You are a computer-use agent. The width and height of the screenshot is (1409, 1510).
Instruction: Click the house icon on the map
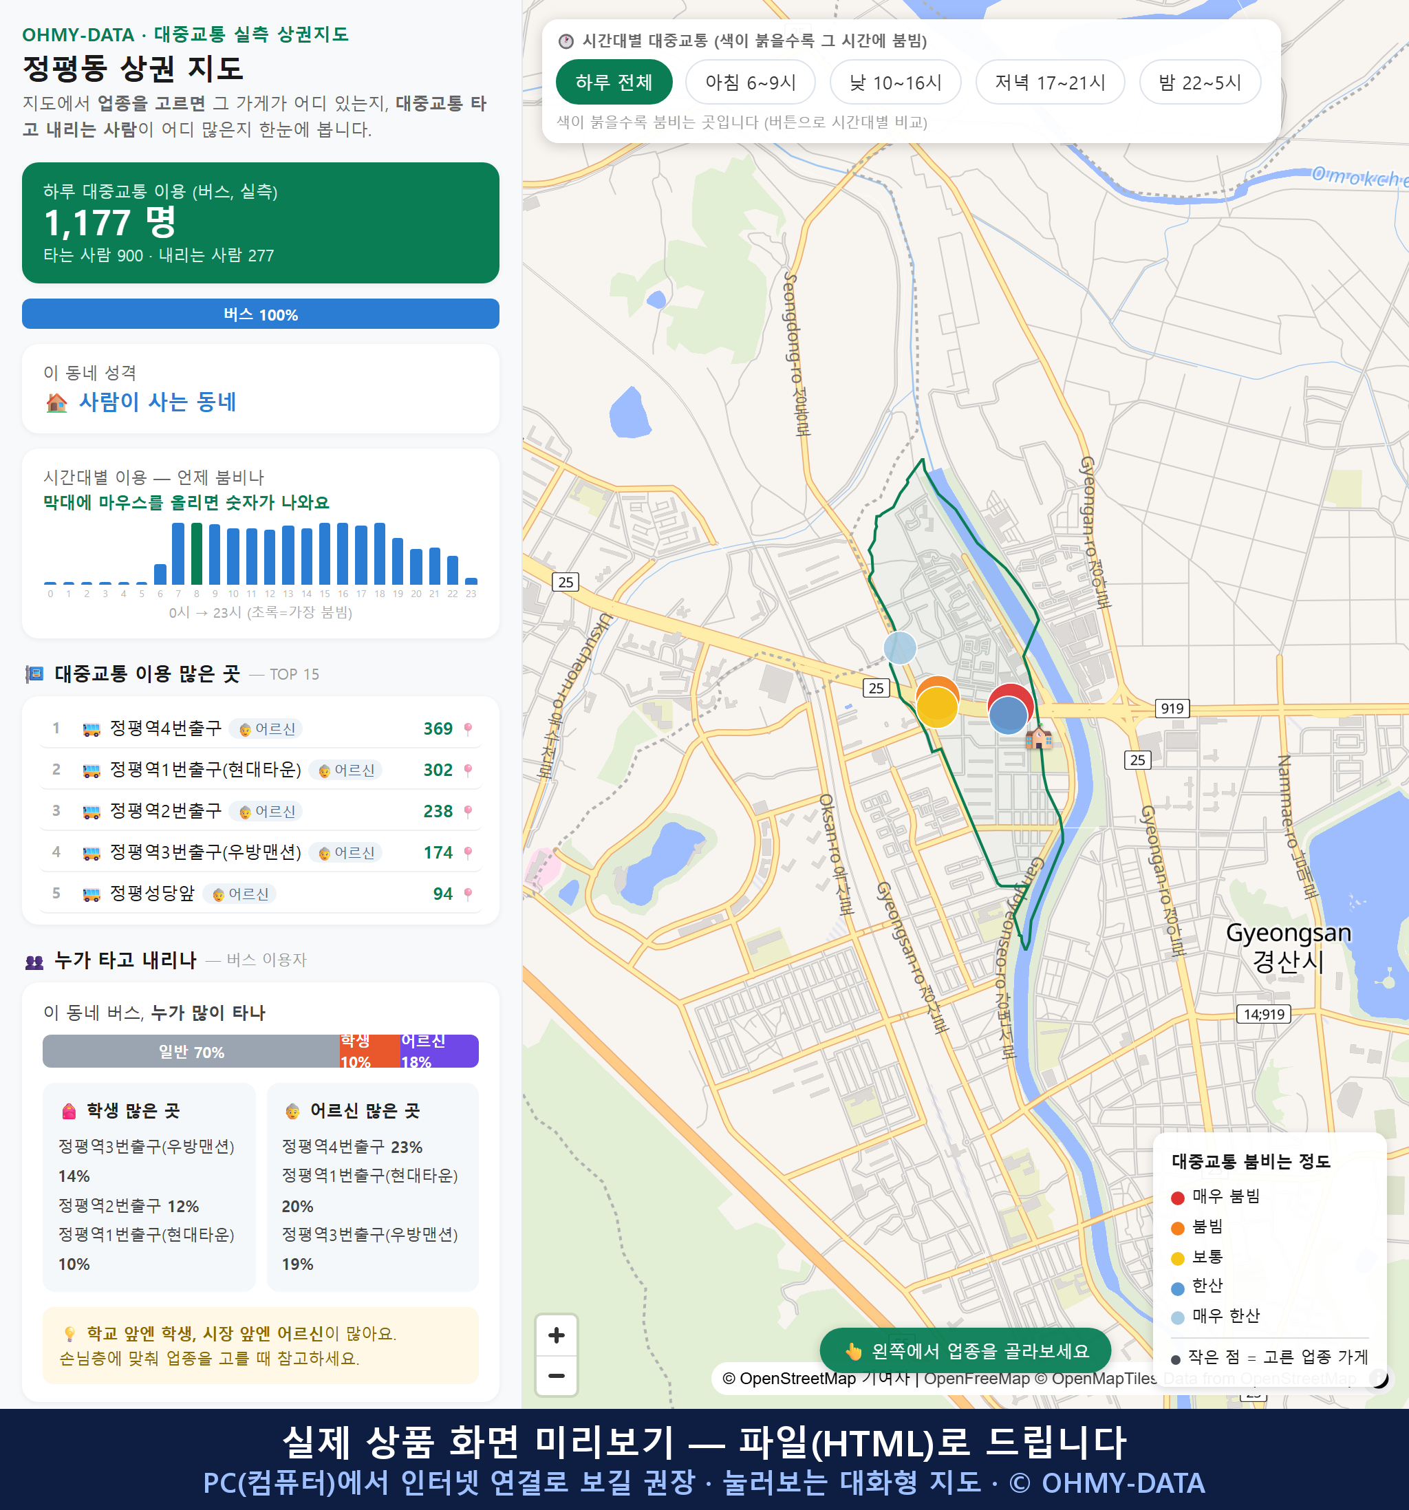[x=1038, y=737]
